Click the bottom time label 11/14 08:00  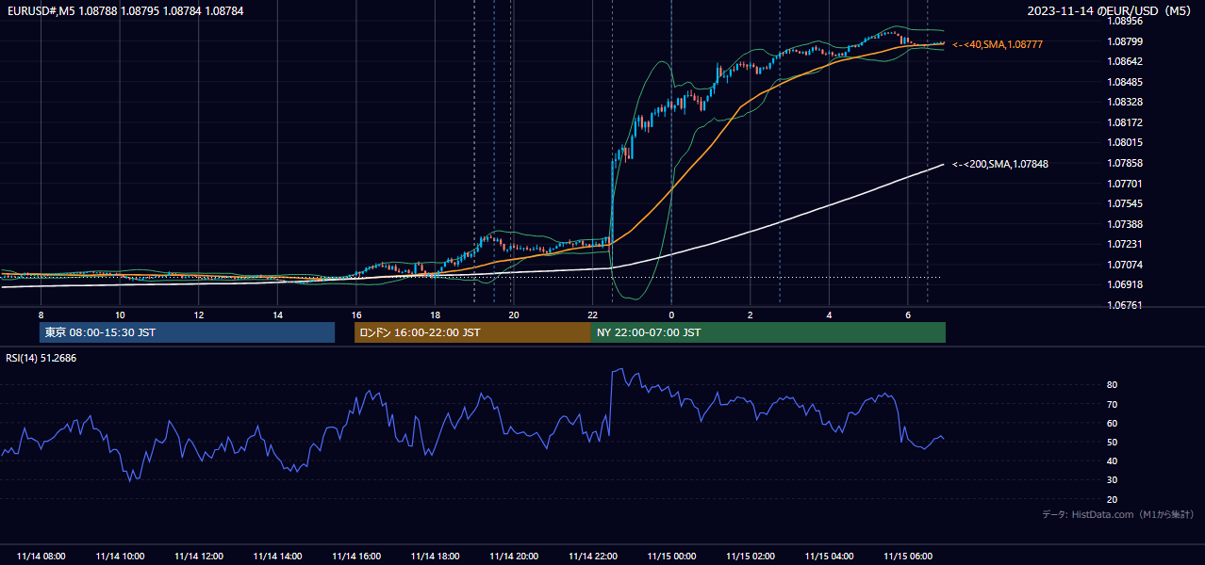[41, 557]
